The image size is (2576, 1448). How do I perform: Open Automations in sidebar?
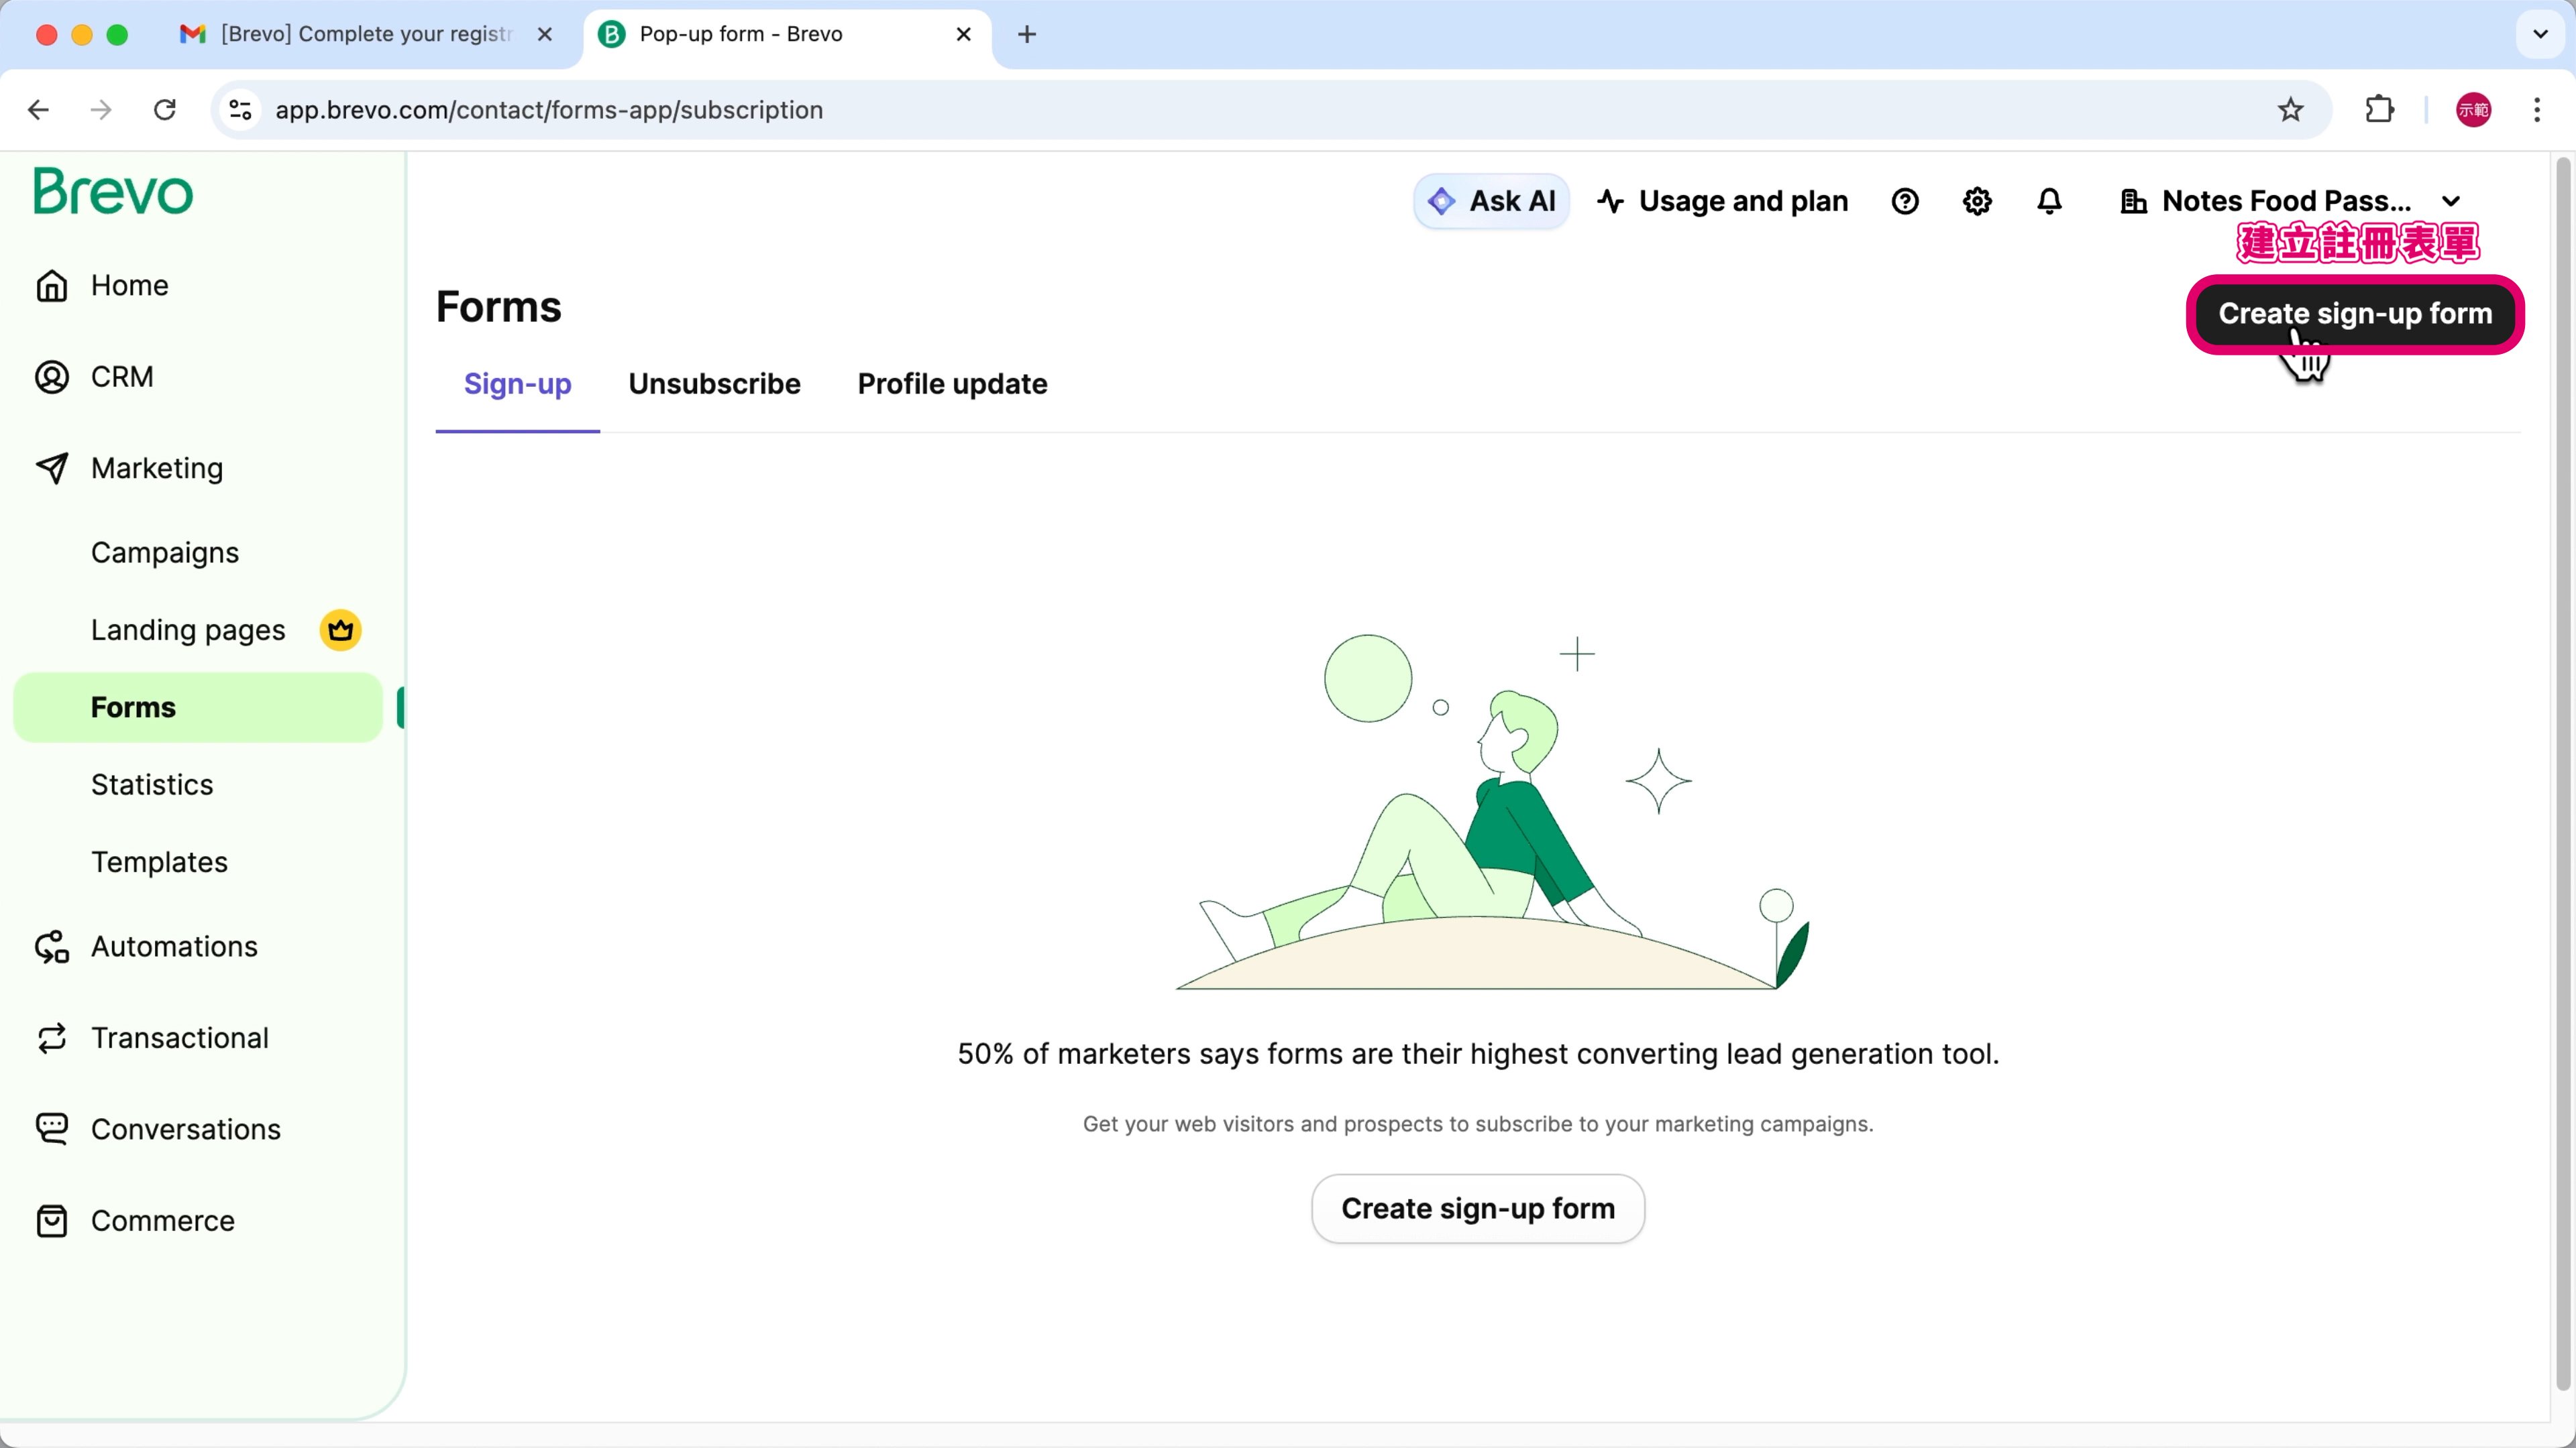coord(174,947)
